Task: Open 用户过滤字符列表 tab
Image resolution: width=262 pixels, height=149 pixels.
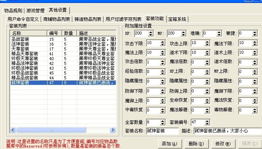Action: click(x=123, y=19)
